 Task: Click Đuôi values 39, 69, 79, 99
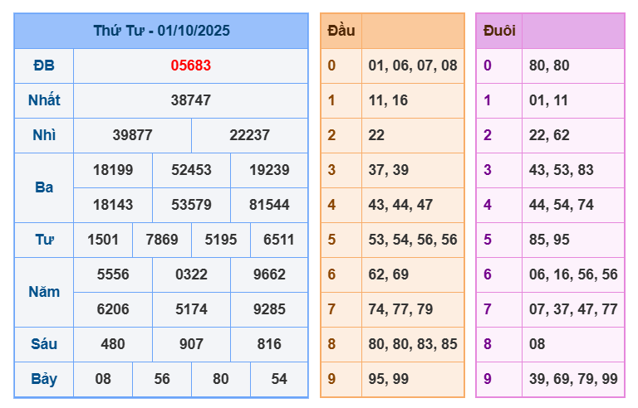(x=572, y=379)
